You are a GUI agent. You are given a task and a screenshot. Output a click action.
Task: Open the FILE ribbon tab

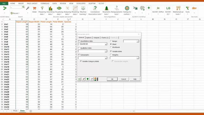4,4
